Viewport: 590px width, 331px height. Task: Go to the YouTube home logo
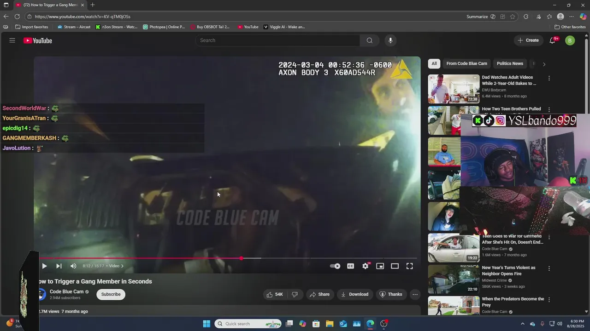point(38,40)
